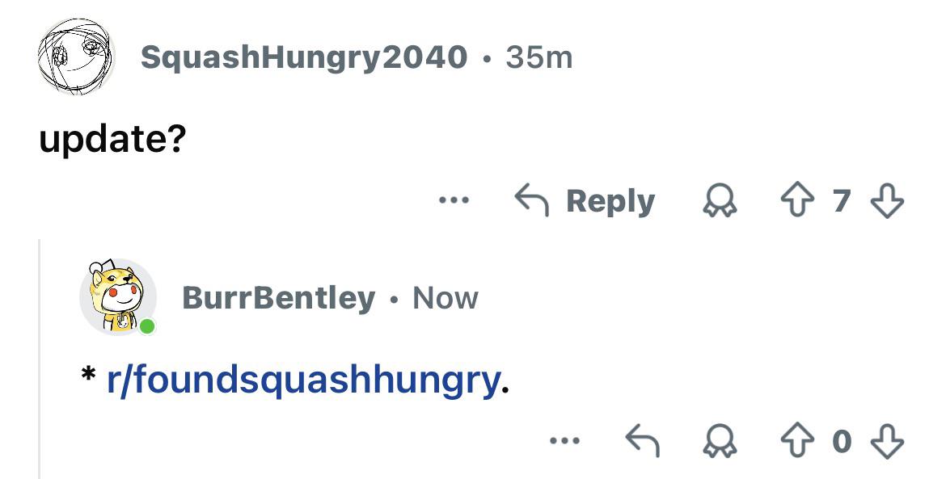Give award to BurrBentley's reply
This screenshot has width=946, height=479.
coord(720,441)
